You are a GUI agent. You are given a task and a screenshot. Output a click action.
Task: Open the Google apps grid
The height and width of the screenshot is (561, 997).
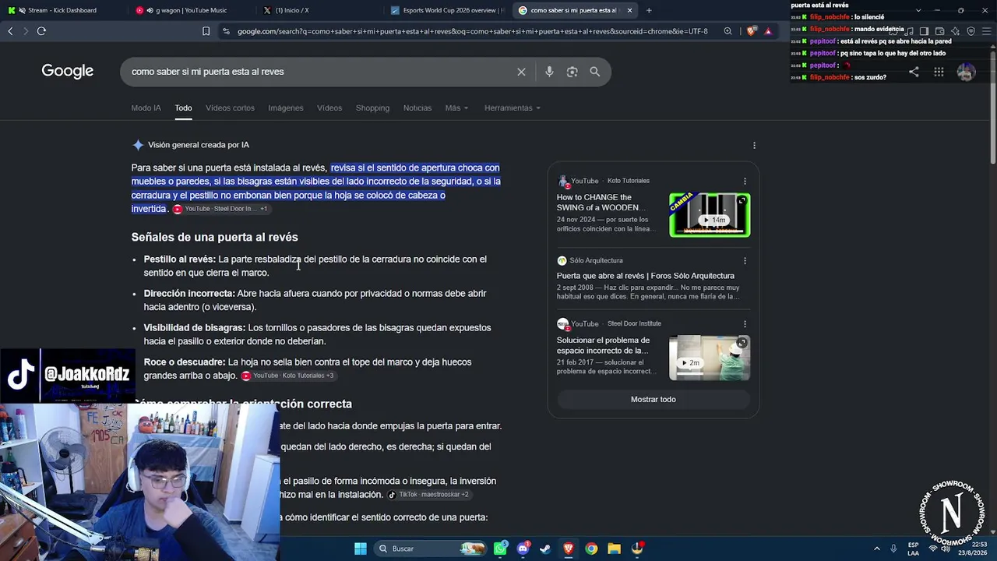[939, 72]
